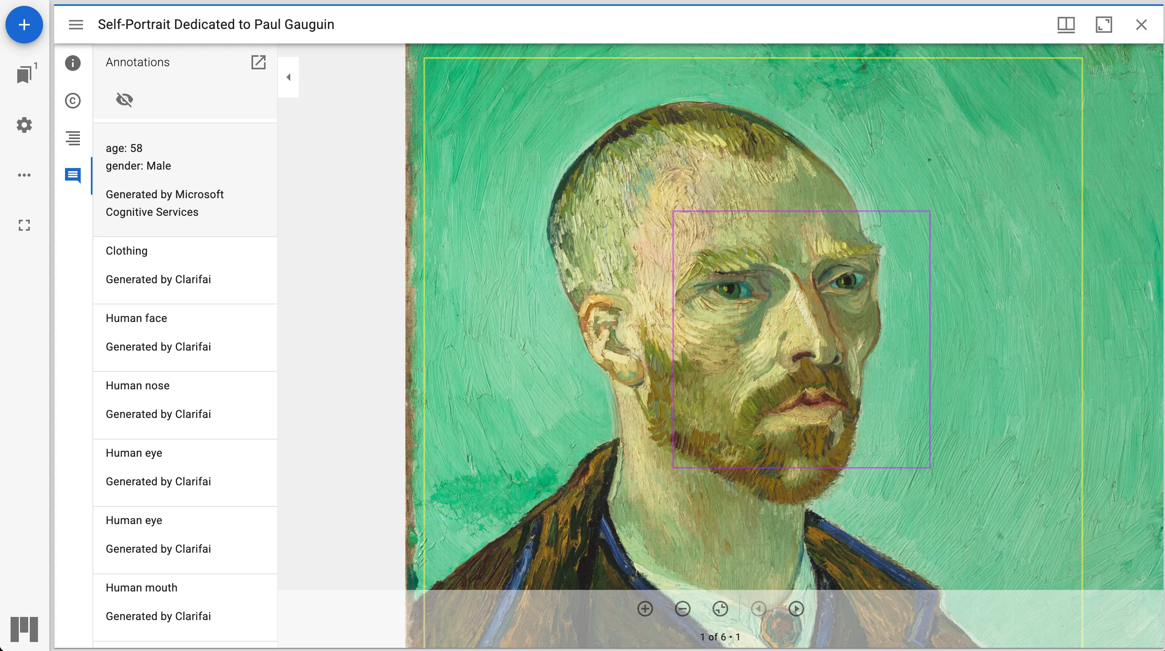Select the Clothing annotation
Image resolution: width=1165 pixels, height=651 pixels.
(x=185, y=270)
